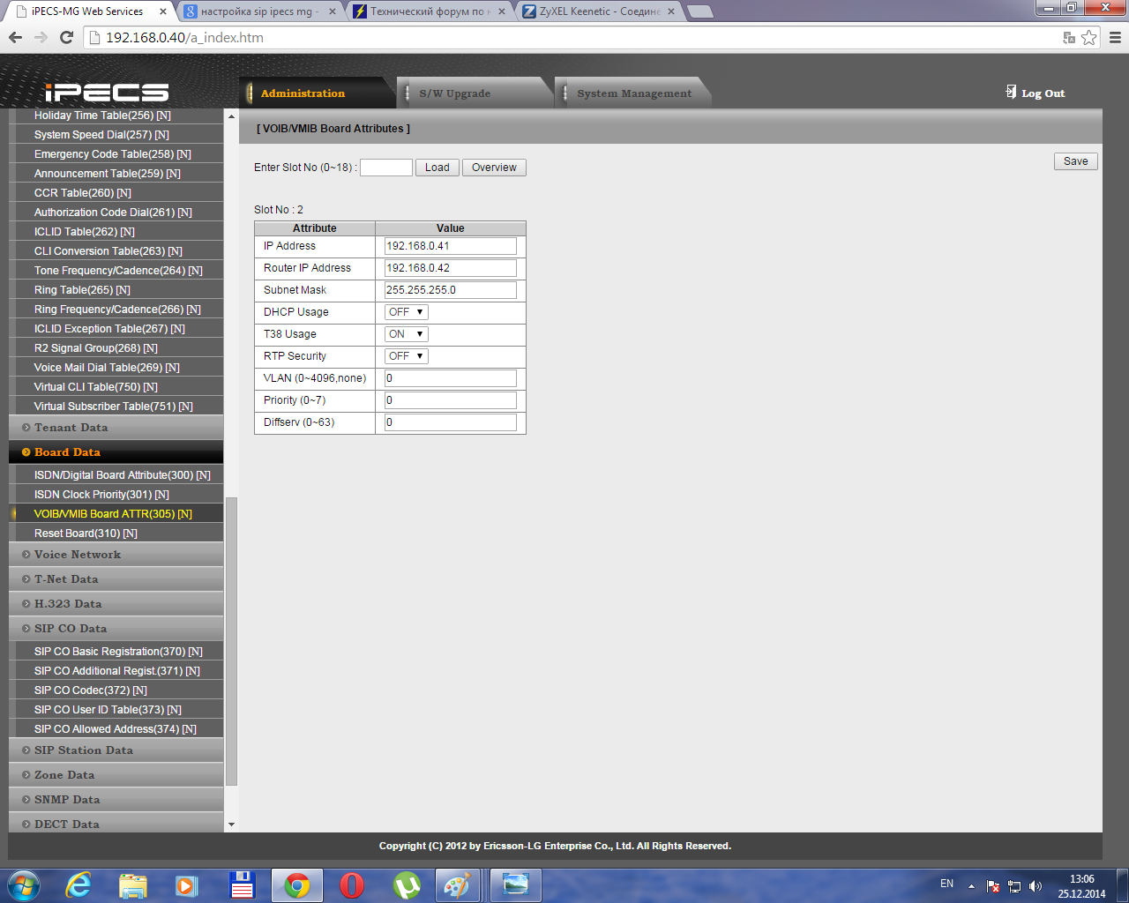The image size is (1129, 903).
Task: Click the Enter Slot No field
Action: (386, 168)
